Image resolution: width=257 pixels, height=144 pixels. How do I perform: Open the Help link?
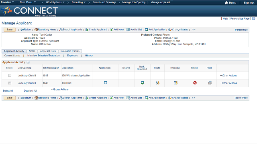tap(225, 19)
